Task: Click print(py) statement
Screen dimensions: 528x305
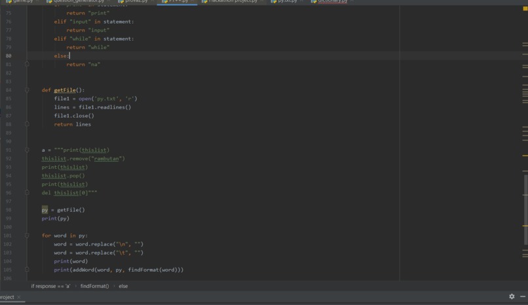Action: 56,219
